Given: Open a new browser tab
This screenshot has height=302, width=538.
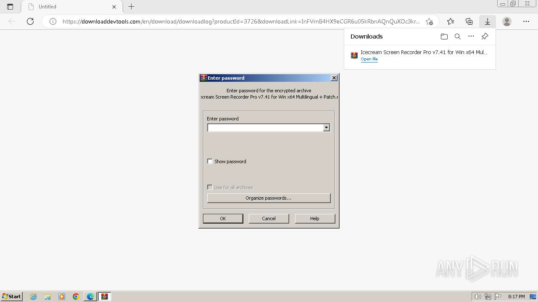Looking at the screenshot, I should click(132, 7).
